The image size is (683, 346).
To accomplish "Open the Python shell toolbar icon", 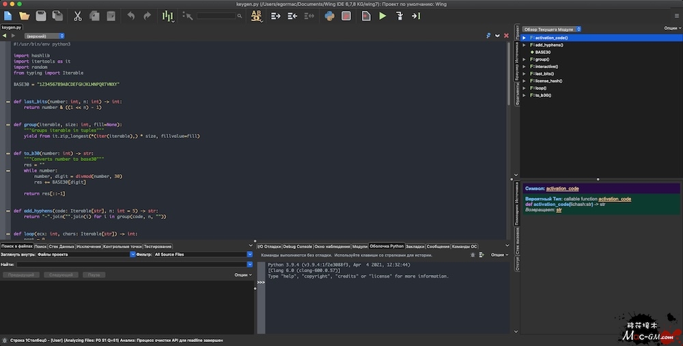I will [329, 15].
